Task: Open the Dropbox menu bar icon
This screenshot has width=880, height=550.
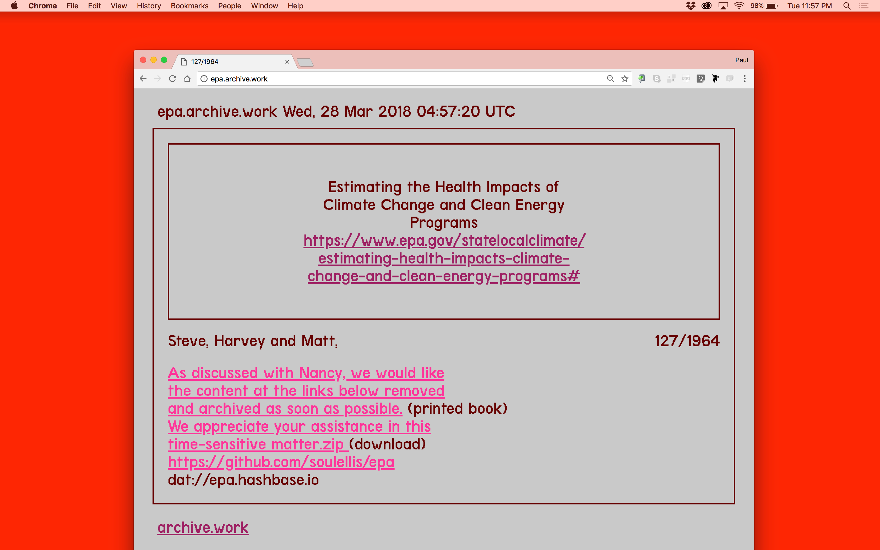Action: click(x=690, y=6)
